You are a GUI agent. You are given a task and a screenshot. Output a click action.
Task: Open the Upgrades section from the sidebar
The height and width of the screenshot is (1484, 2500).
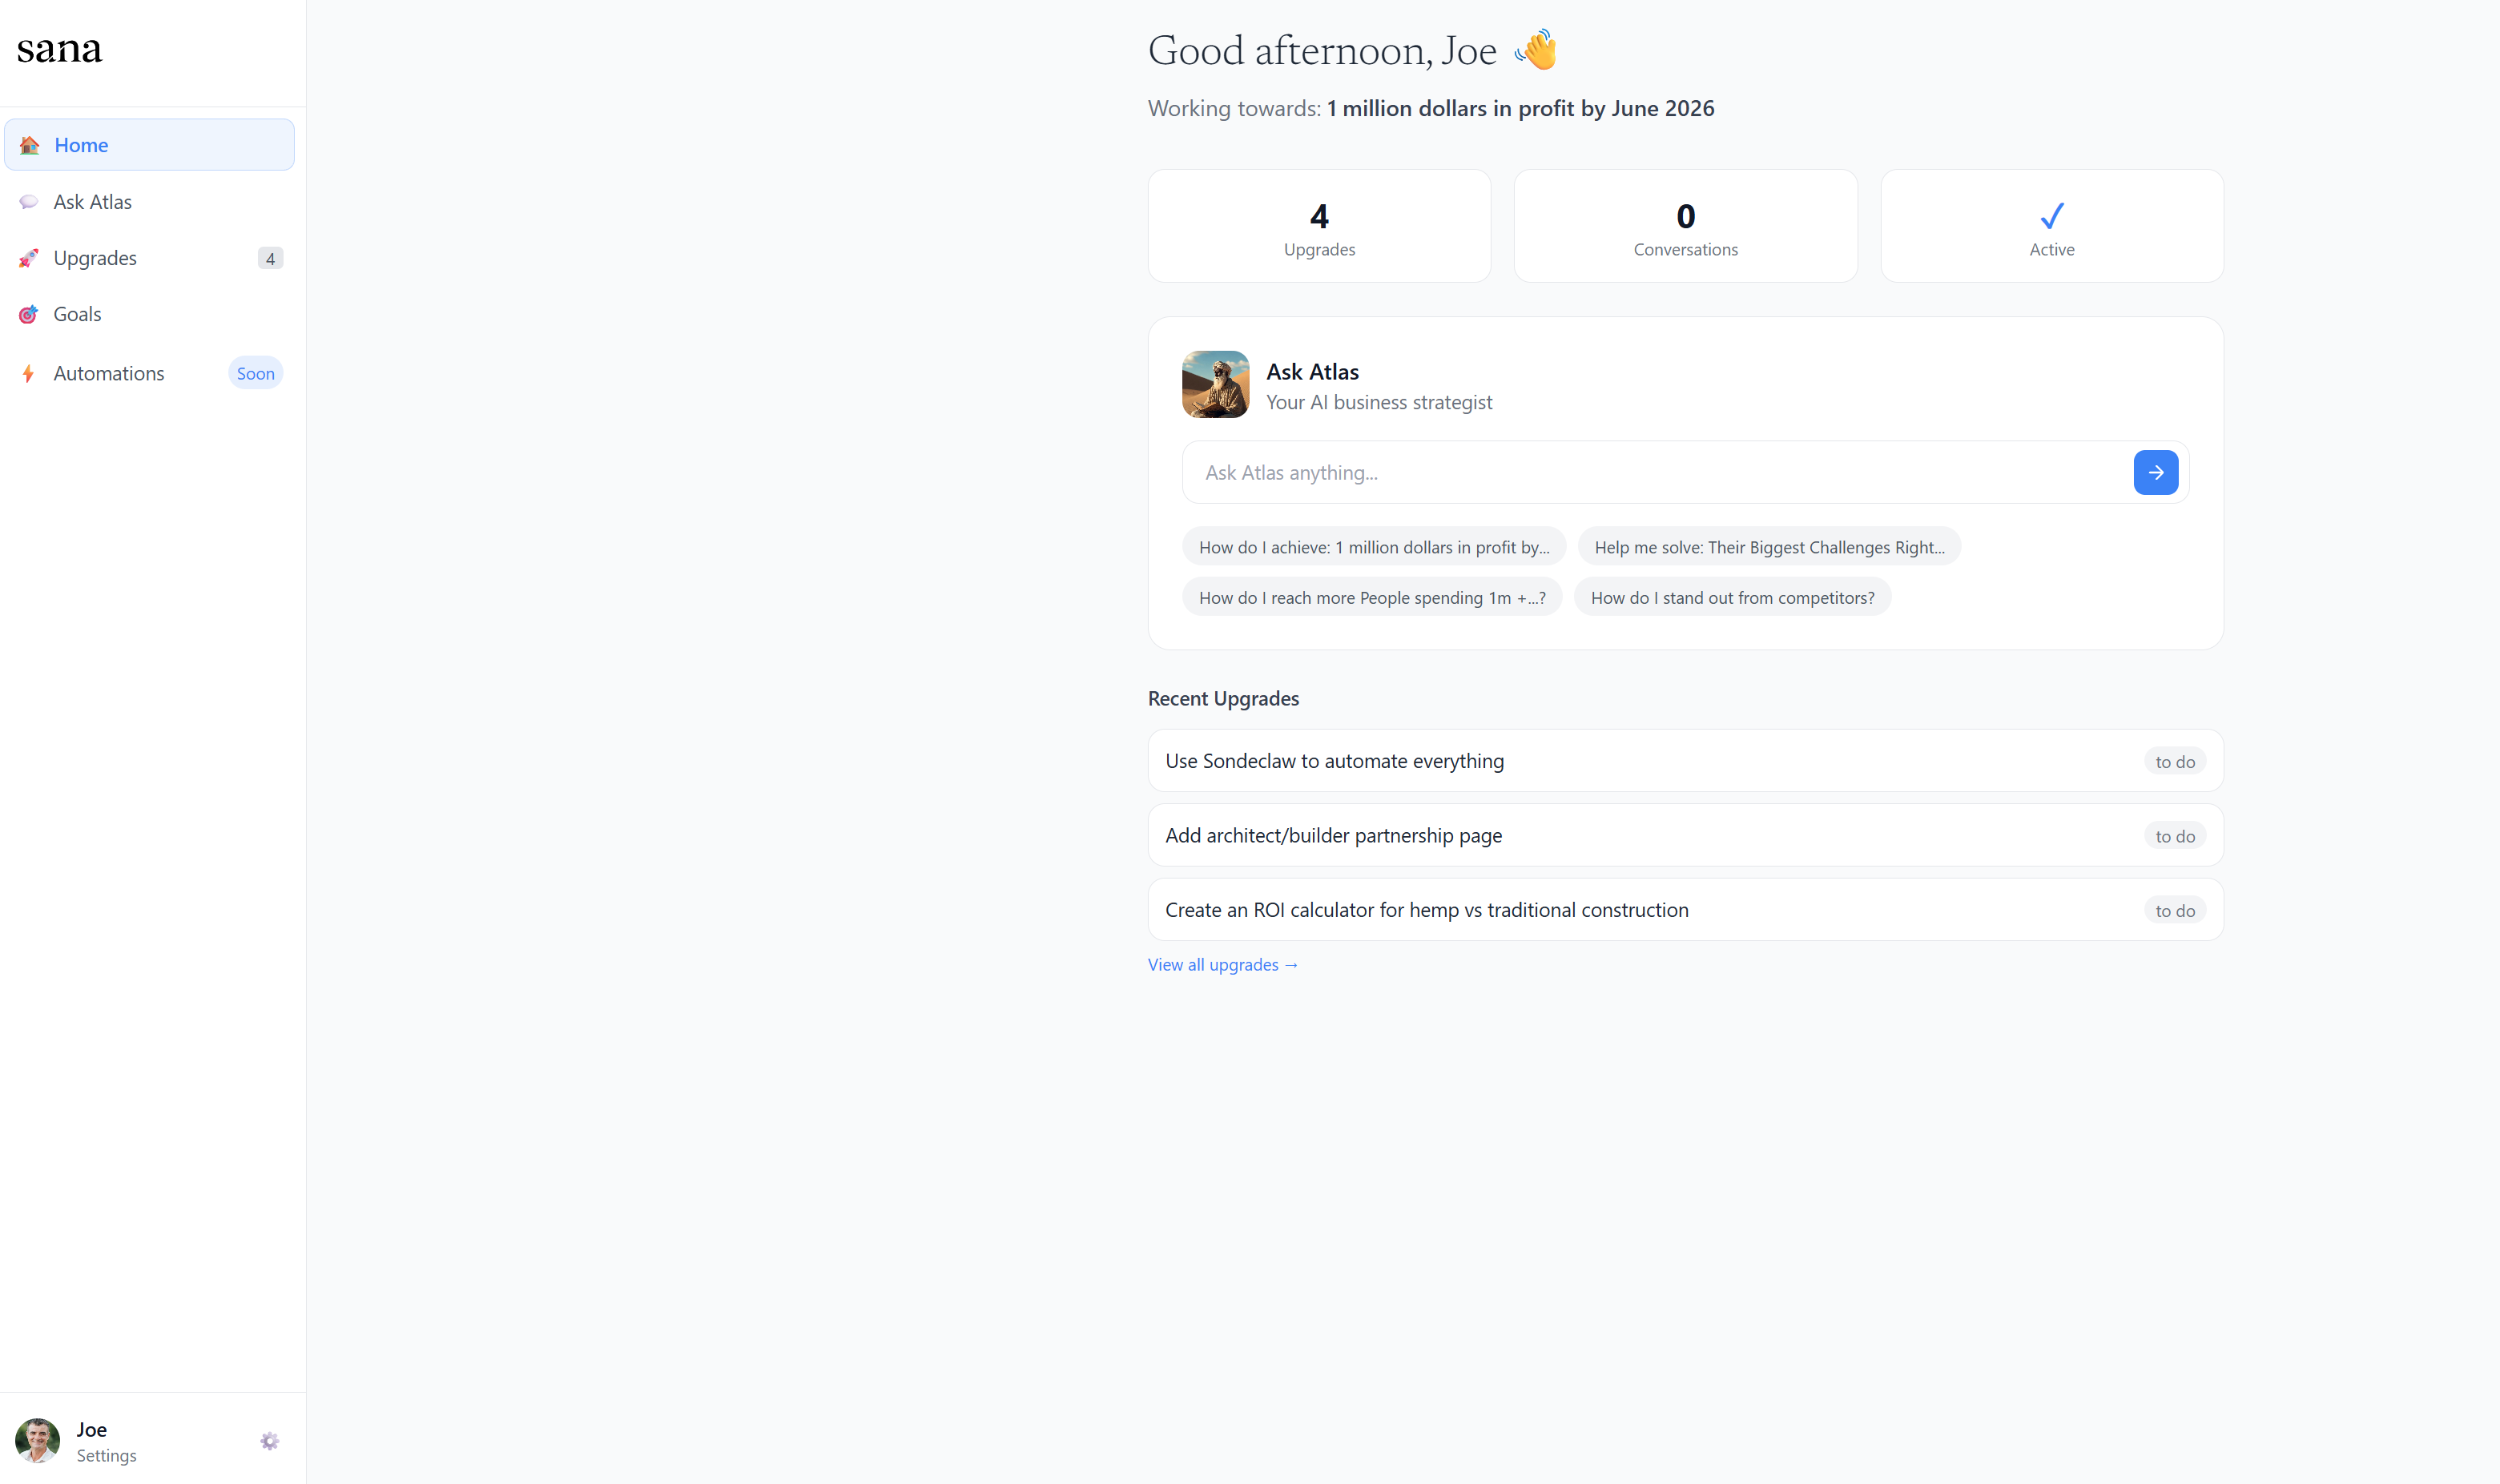(x=95, y=258)
